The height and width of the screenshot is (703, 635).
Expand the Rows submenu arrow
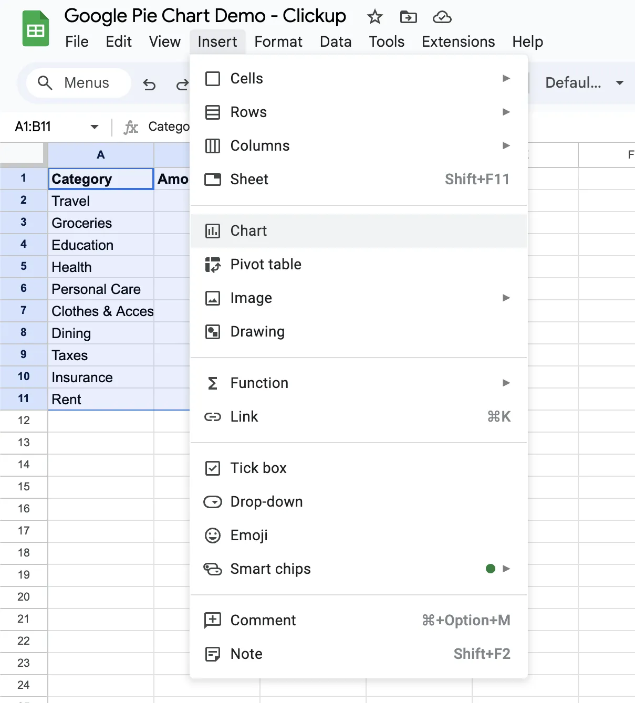pos(506,112)
